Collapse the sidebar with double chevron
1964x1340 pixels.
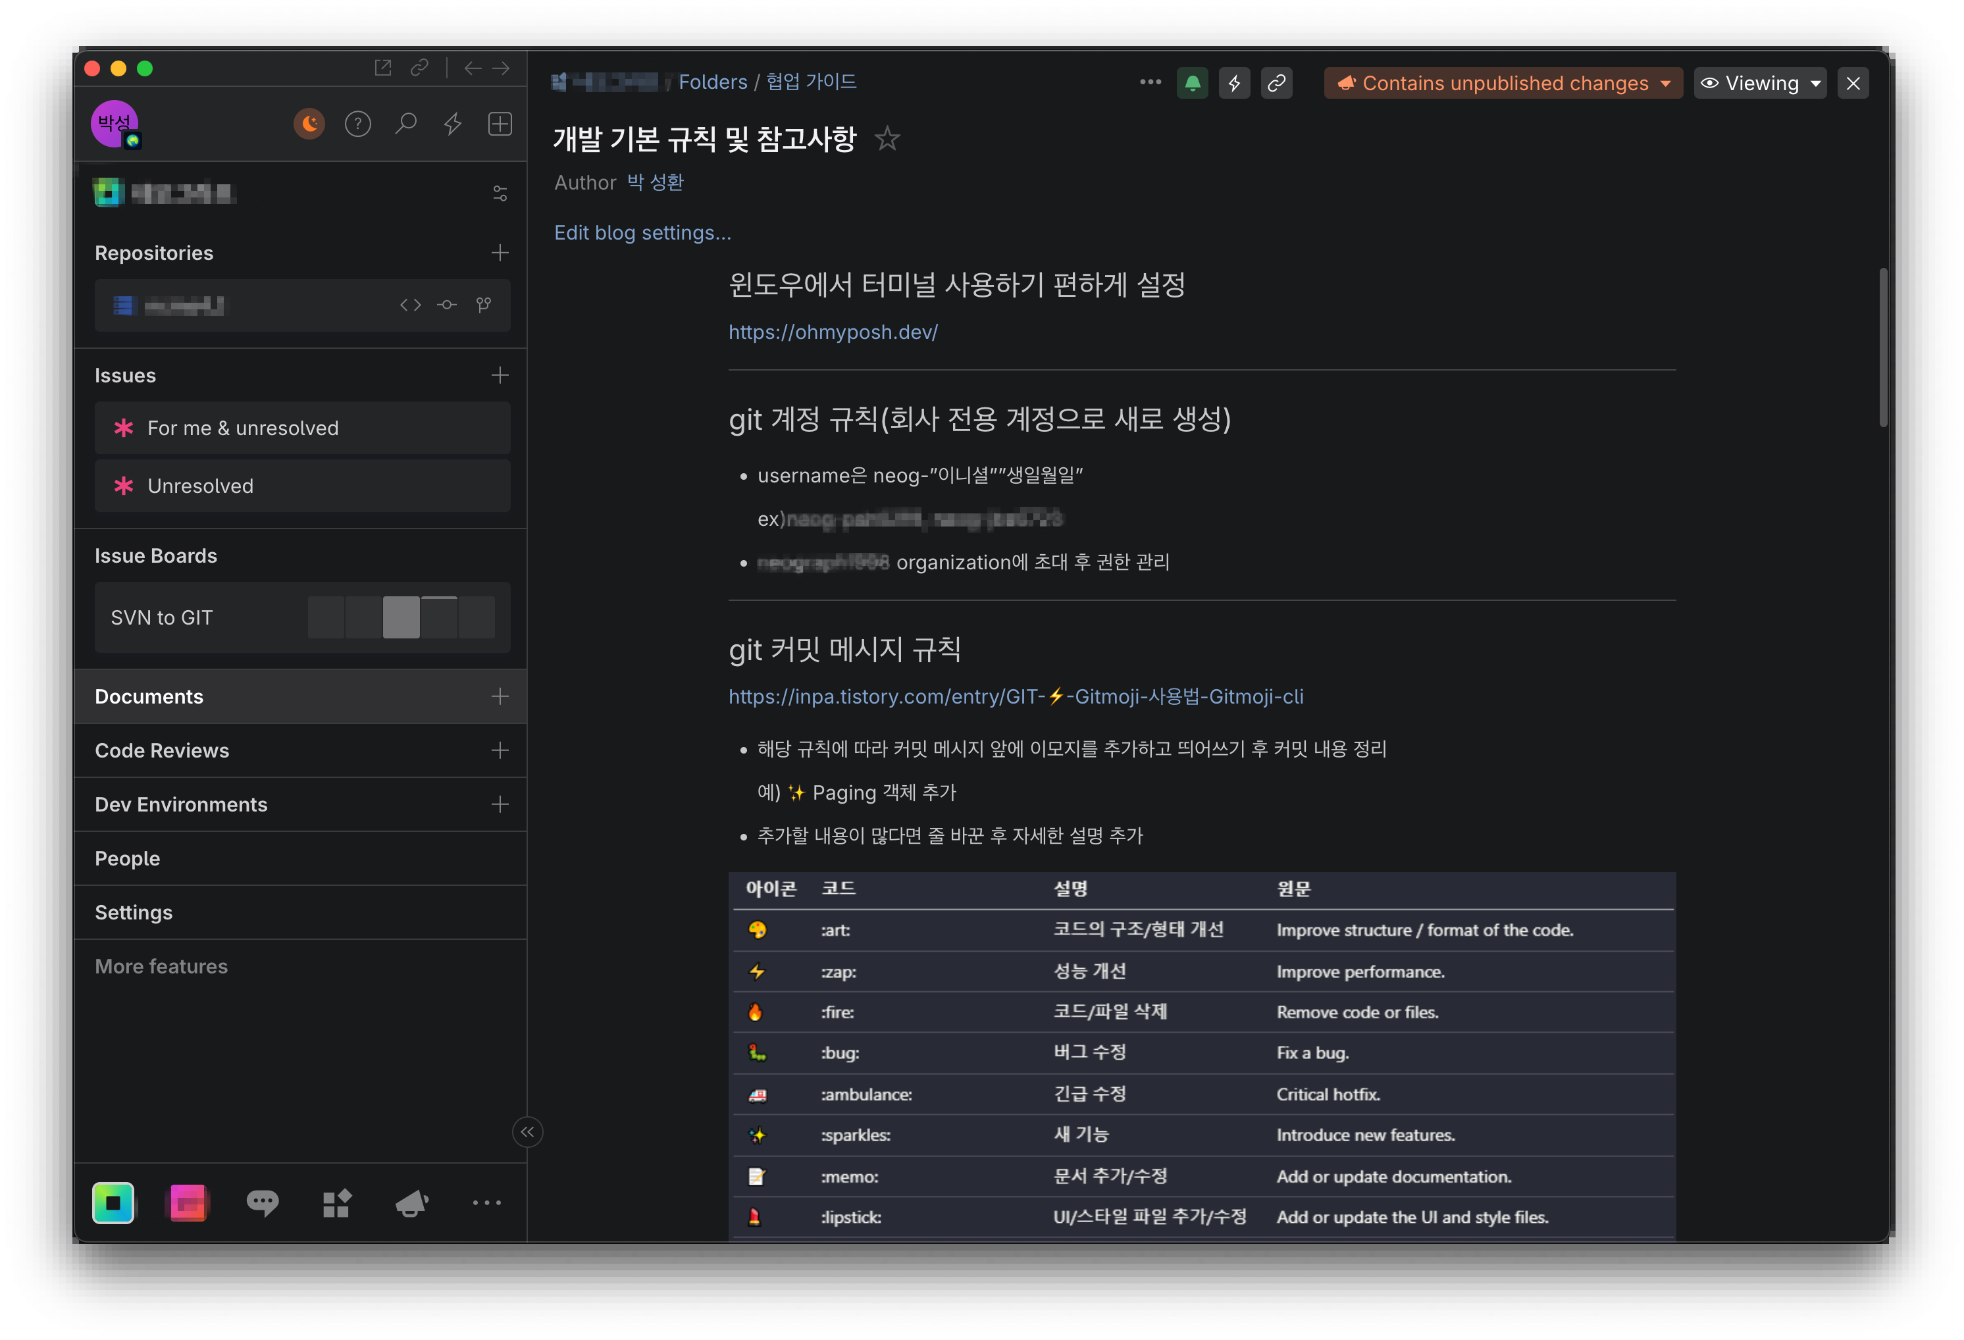point(527,1132)
